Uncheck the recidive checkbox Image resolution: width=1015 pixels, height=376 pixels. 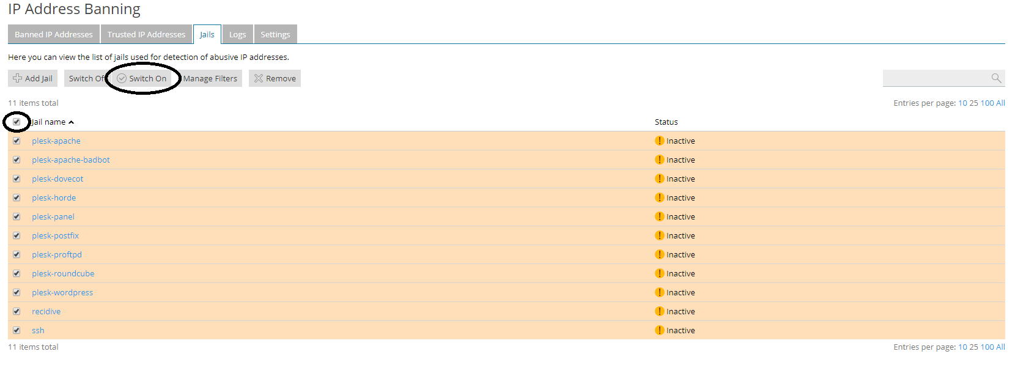click(17, 311)
